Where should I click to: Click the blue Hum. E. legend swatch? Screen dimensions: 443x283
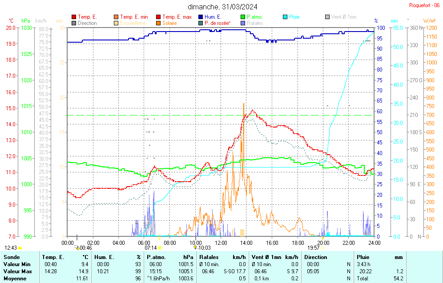[201, 17]
